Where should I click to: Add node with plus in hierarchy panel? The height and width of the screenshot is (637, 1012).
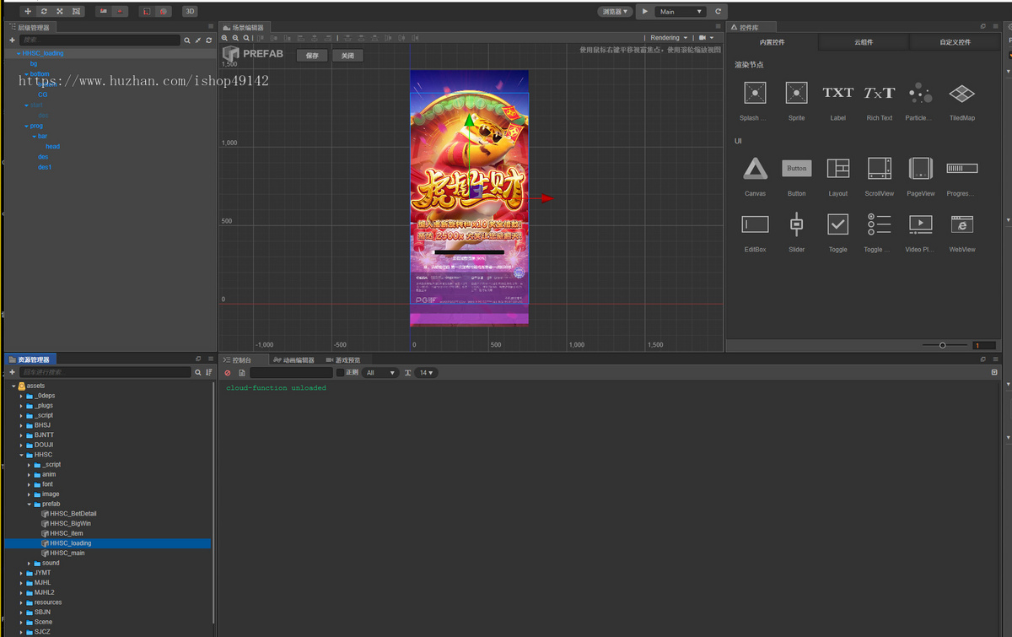(x=12, y=40)
